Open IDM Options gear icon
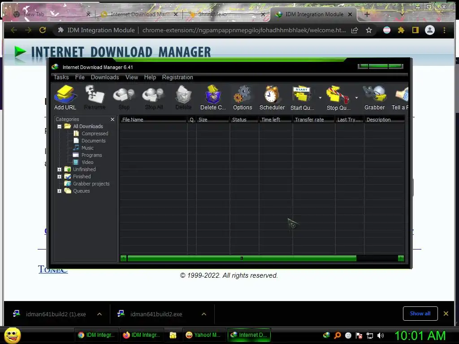This screenshot has height=344, width=459. (x=242, y=98)
